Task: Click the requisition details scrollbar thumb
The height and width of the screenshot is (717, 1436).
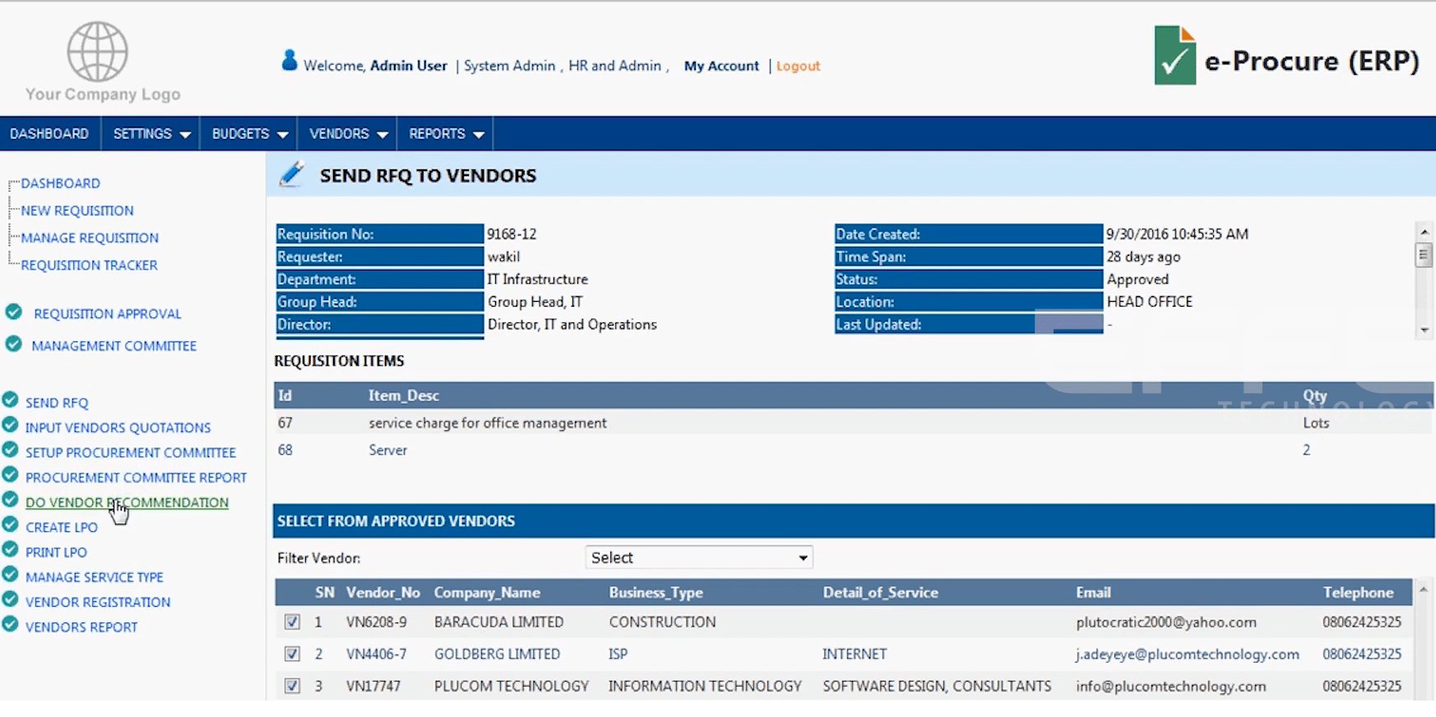Action: point(1424,255)
